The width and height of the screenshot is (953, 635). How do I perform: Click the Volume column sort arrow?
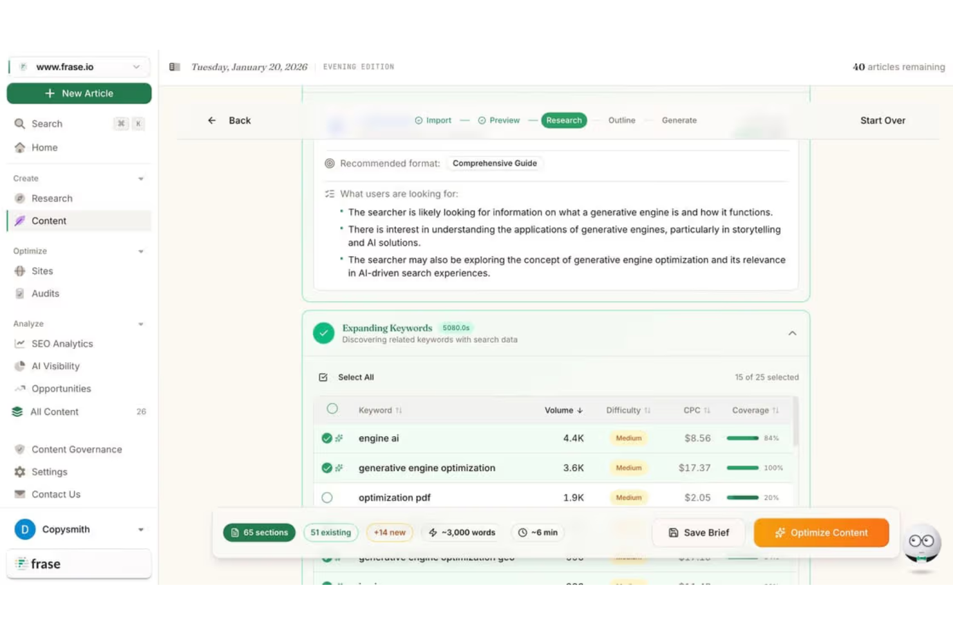580,410
